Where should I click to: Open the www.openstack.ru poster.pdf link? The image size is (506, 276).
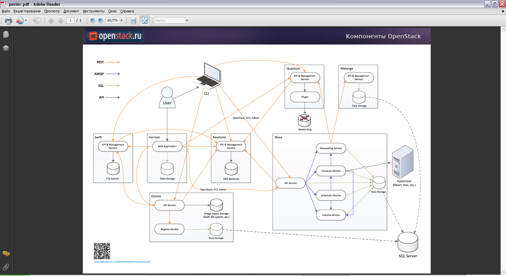(x=122, y=262)
